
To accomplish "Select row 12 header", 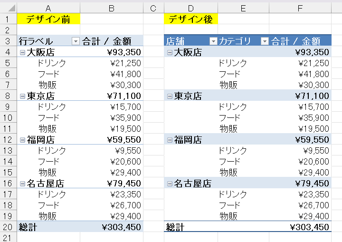I will 8,139.
